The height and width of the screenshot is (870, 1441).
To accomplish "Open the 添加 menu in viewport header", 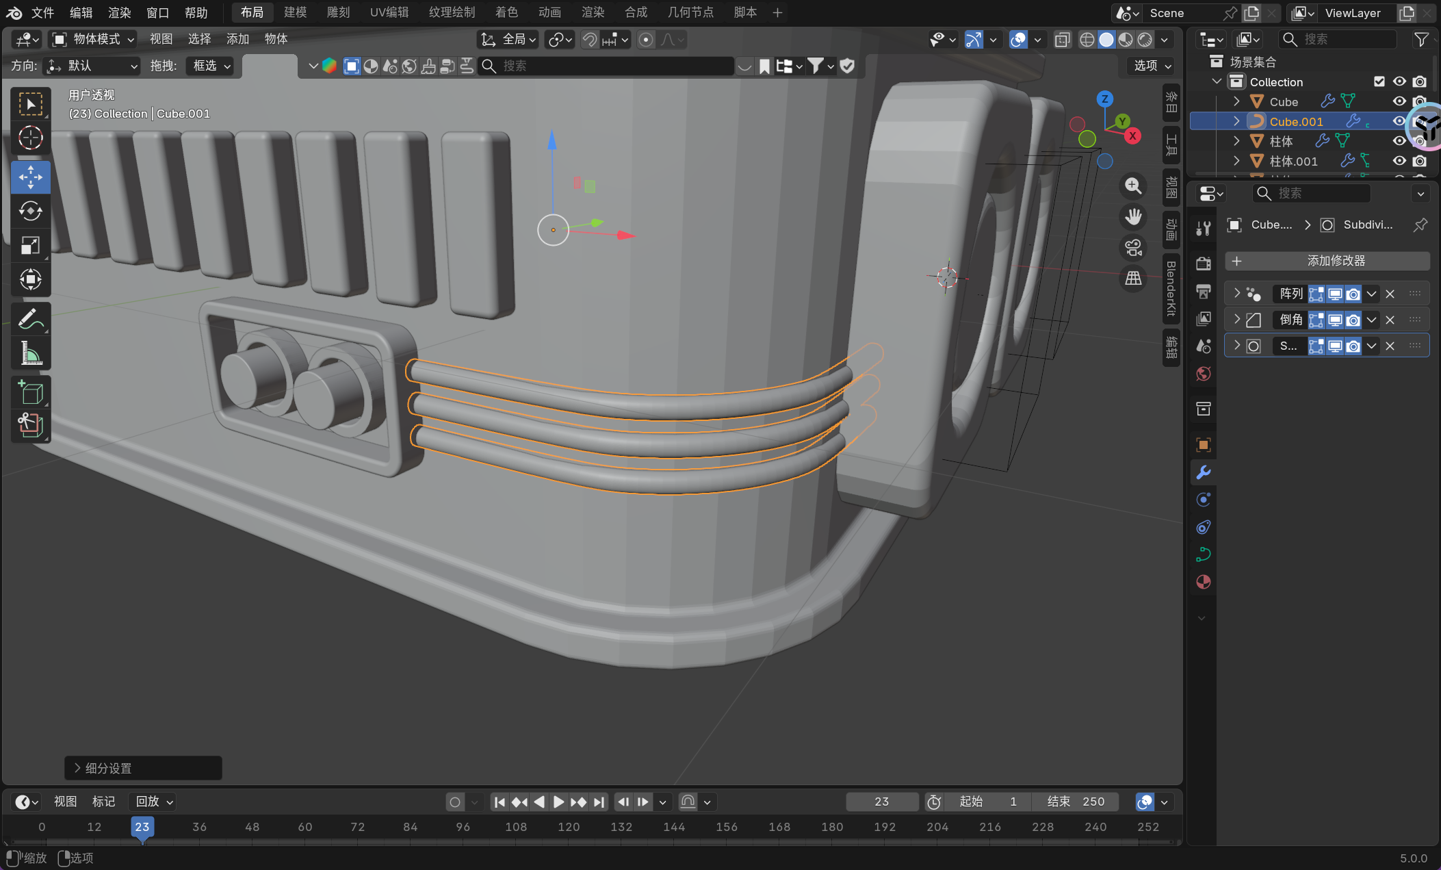I will [x=237, y=39].
